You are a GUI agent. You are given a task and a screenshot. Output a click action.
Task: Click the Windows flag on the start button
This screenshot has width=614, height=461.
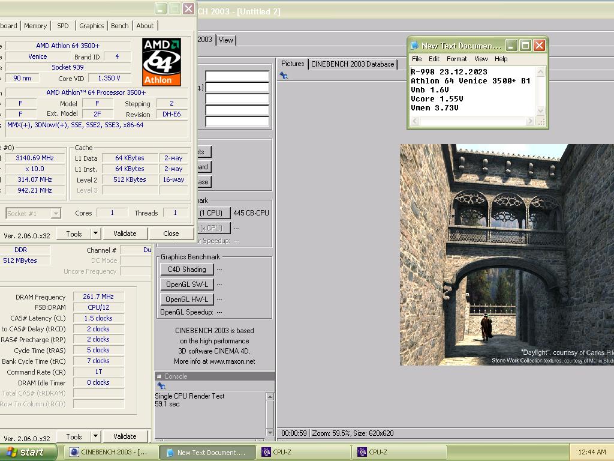(x=12, y=452)
